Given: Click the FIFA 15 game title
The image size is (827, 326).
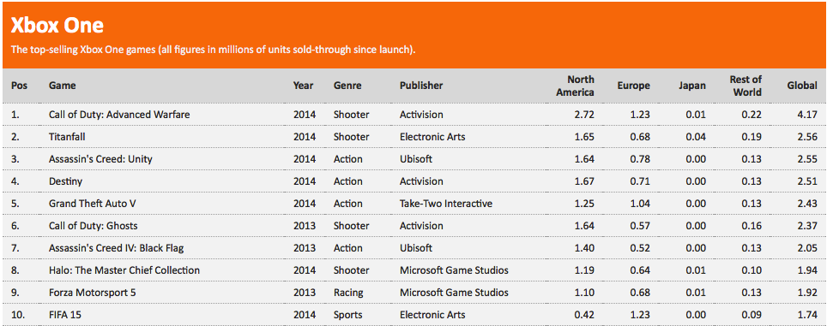Looking at the screenshot, I should point(64,315).
